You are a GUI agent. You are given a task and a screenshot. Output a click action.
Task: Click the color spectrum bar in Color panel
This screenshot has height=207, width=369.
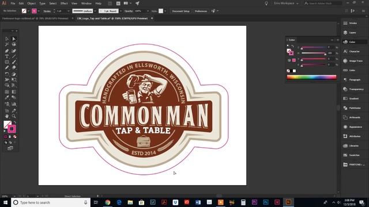click(x=311, y=78)
